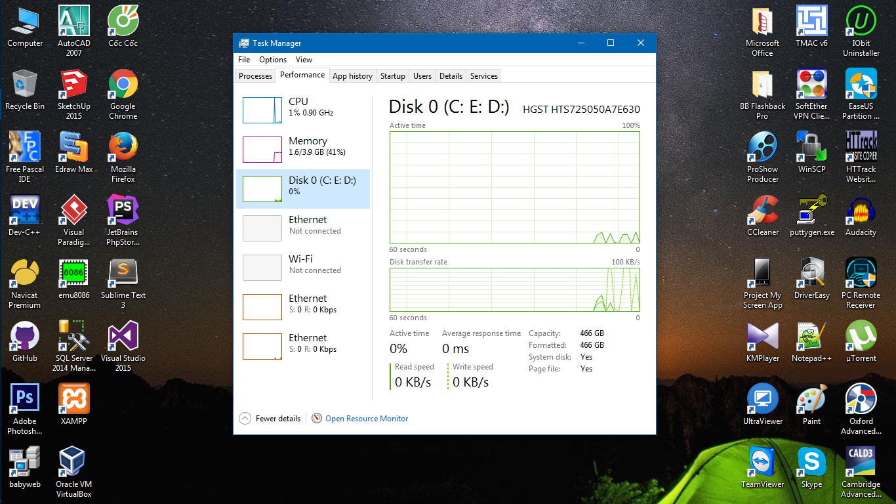Viewport: 896px width, 504px height.
Task: Click the Capacity 466 GB value
Action: pos(592,333)
